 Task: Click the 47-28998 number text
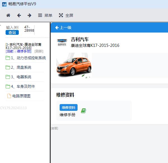pyautogui.click(x=29, y=29)
